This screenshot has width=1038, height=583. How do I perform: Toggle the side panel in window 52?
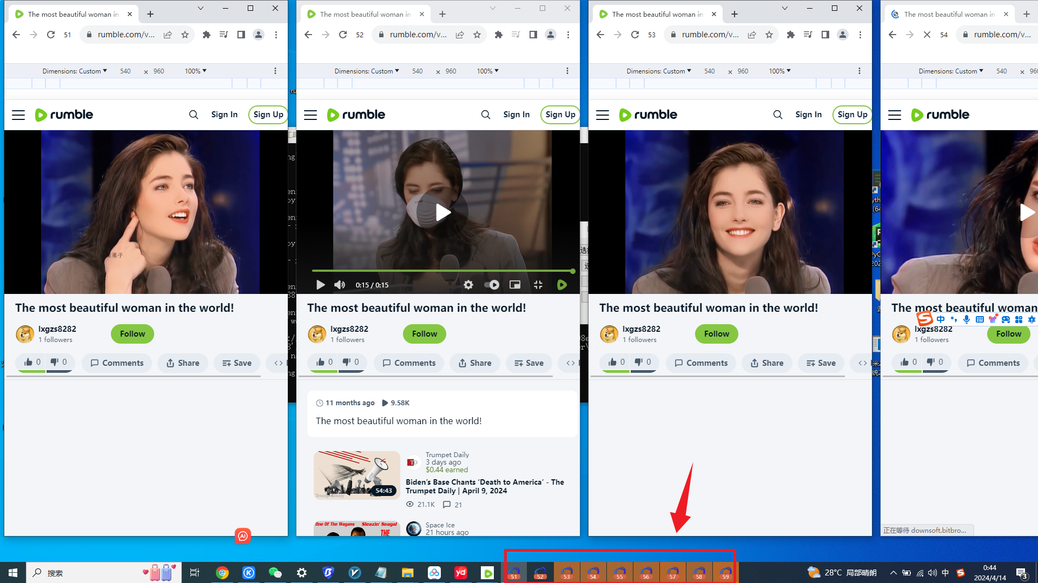coord(533,35)
